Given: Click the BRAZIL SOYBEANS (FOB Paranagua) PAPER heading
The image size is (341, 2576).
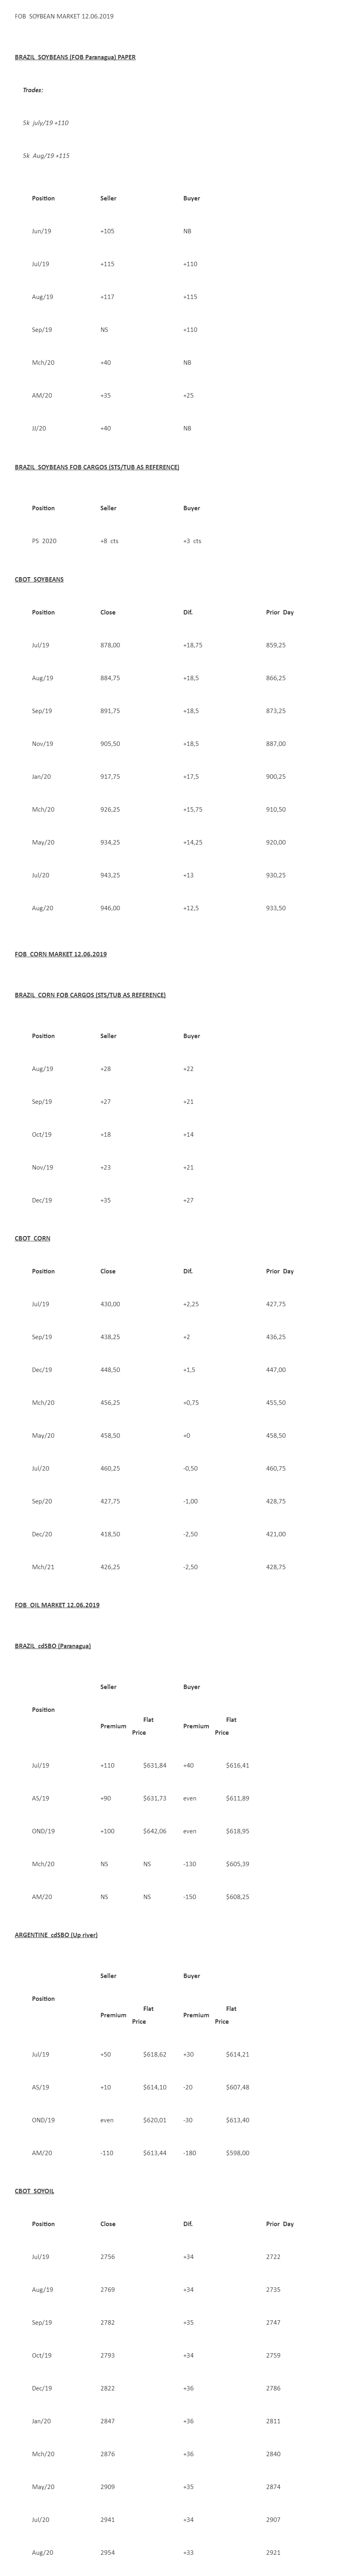Looking at the screenshot, I should tap(75, 57).
